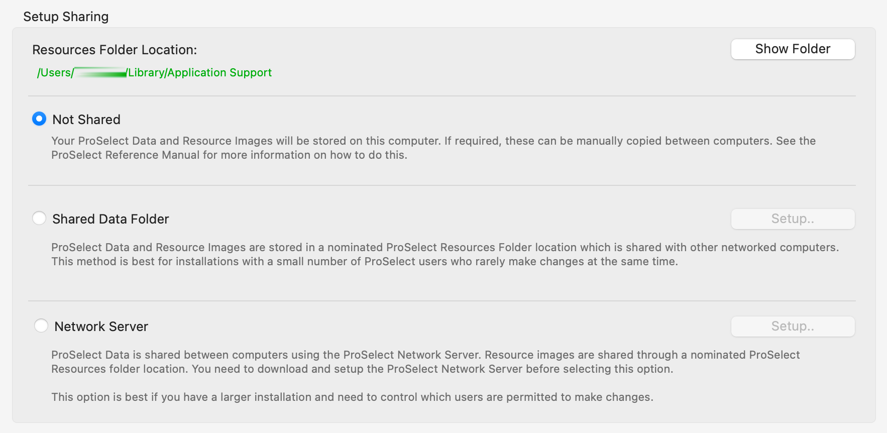Select the Not Shared radio button
887x433 pixels.
[x=39, y=119]
